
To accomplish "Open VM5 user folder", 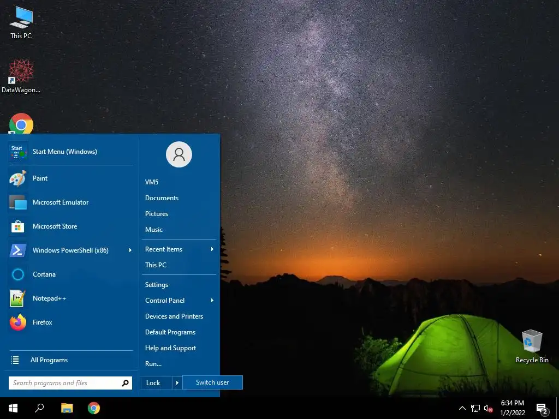I will pyautogui.click(x=152, y=182).
